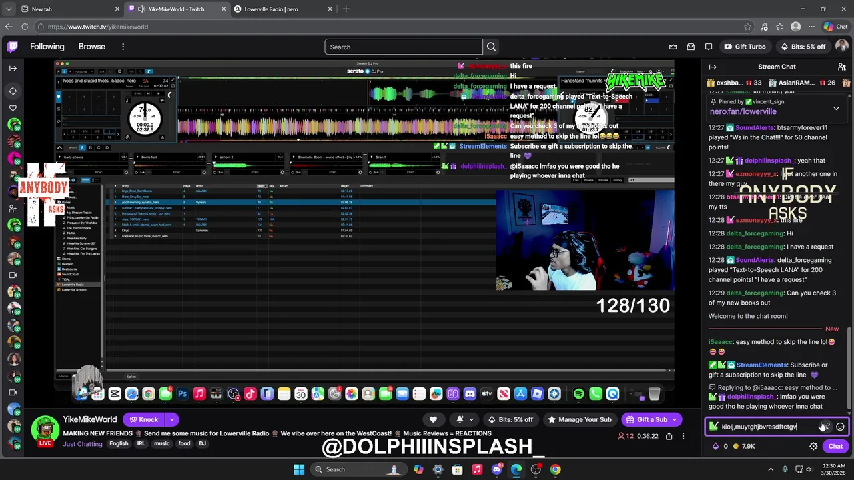The height and width of the screenshot is (480, 854).
Task: Open the Whispers speech bubble icon
Action: click(709, 47)
